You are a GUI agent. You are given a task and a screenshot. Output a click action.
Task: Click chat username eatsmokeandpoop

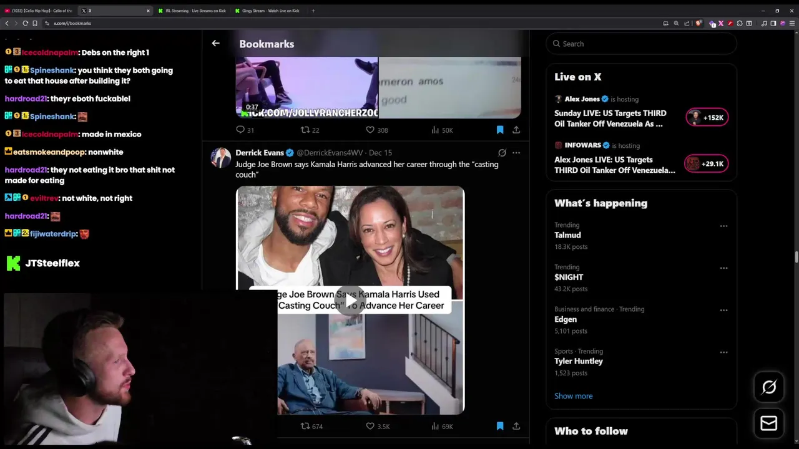[x=49, y=152]
